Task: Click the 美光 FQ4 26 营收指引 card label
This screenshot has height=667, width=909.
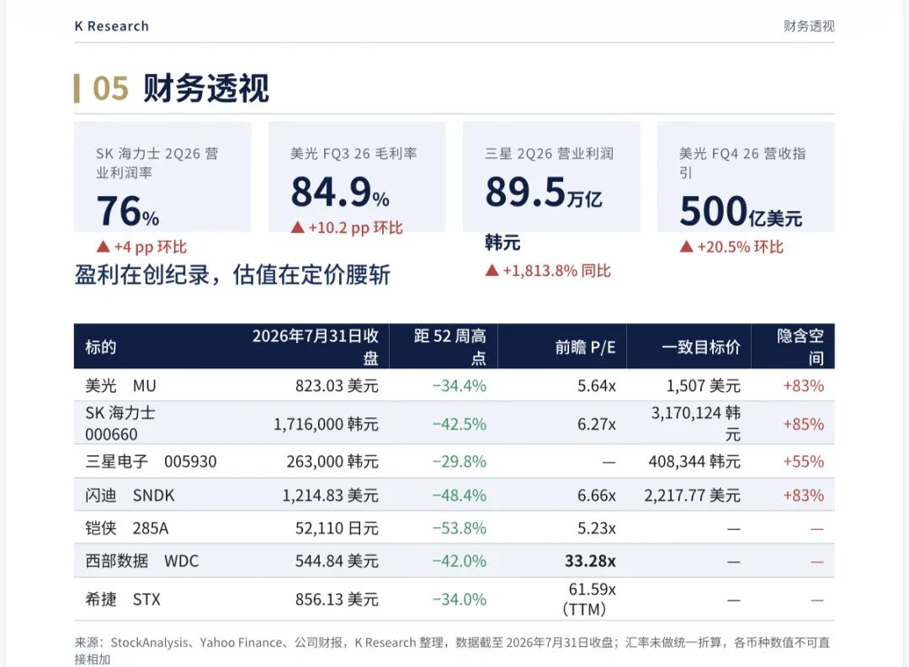Action: (742, 163)
